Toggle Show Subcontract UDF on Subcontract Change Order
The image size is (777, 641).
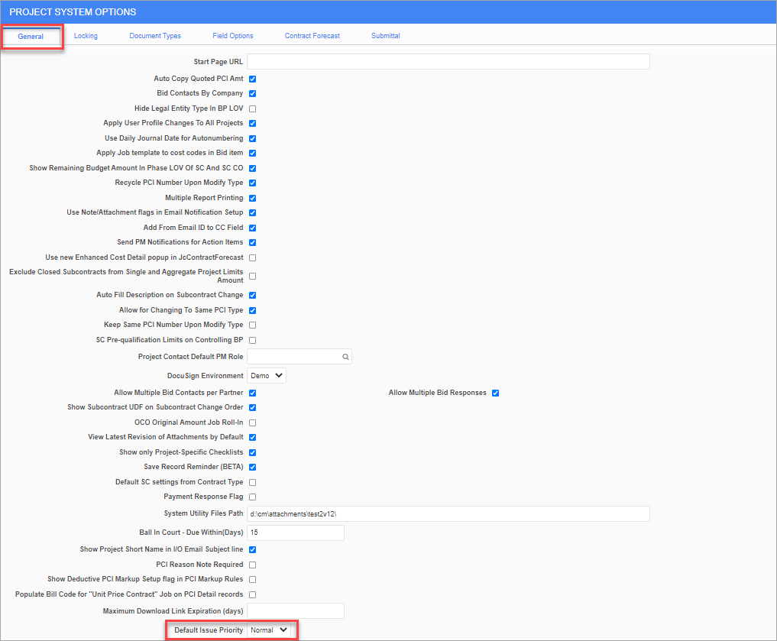click(253, 408)
